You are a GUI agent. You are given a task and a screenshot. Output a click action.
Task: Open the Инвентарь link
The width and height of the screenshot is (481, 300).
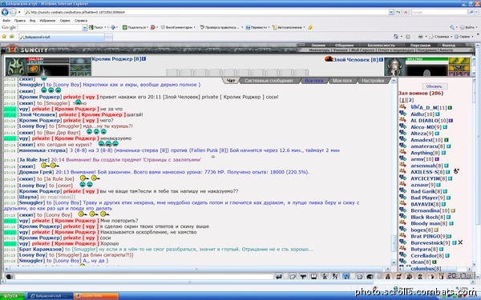click(320, 50)
